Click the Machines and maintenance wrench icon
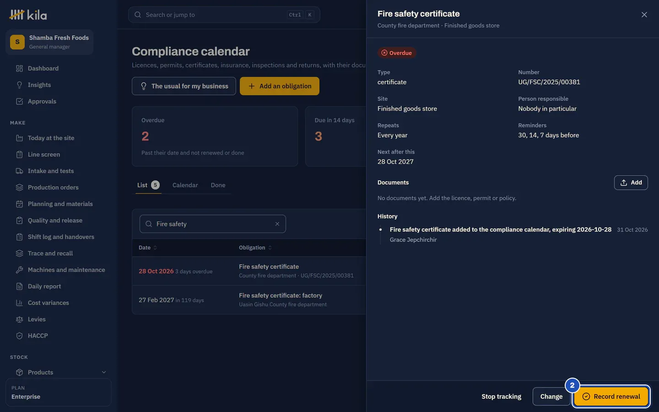 tap(19, 270)
